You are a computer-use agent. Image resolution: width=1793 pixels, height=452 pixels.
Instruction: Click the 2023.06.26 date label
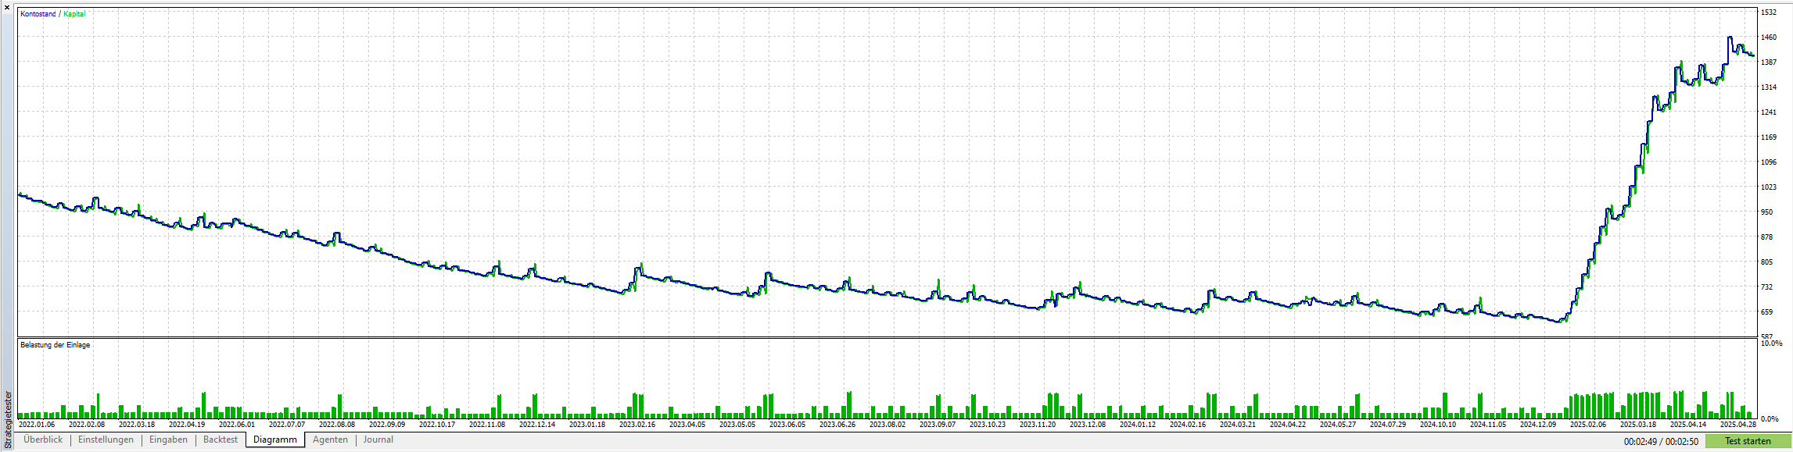[837, 425]
